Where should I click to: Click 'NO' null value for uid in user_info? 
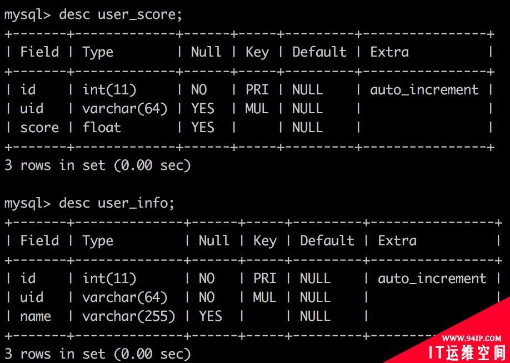coord(207,298)
